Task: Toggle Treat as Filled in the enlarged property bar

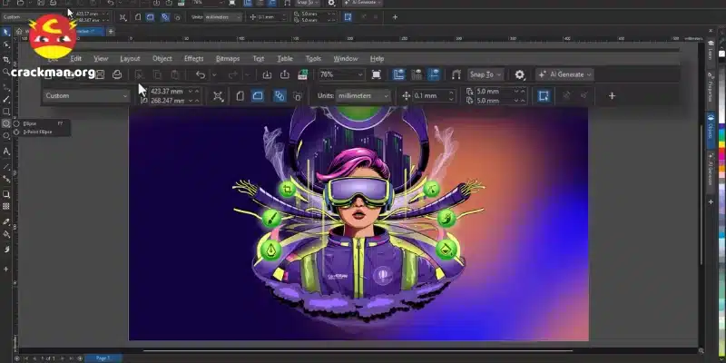Action: pyautogui.click(x=544, y=96)
